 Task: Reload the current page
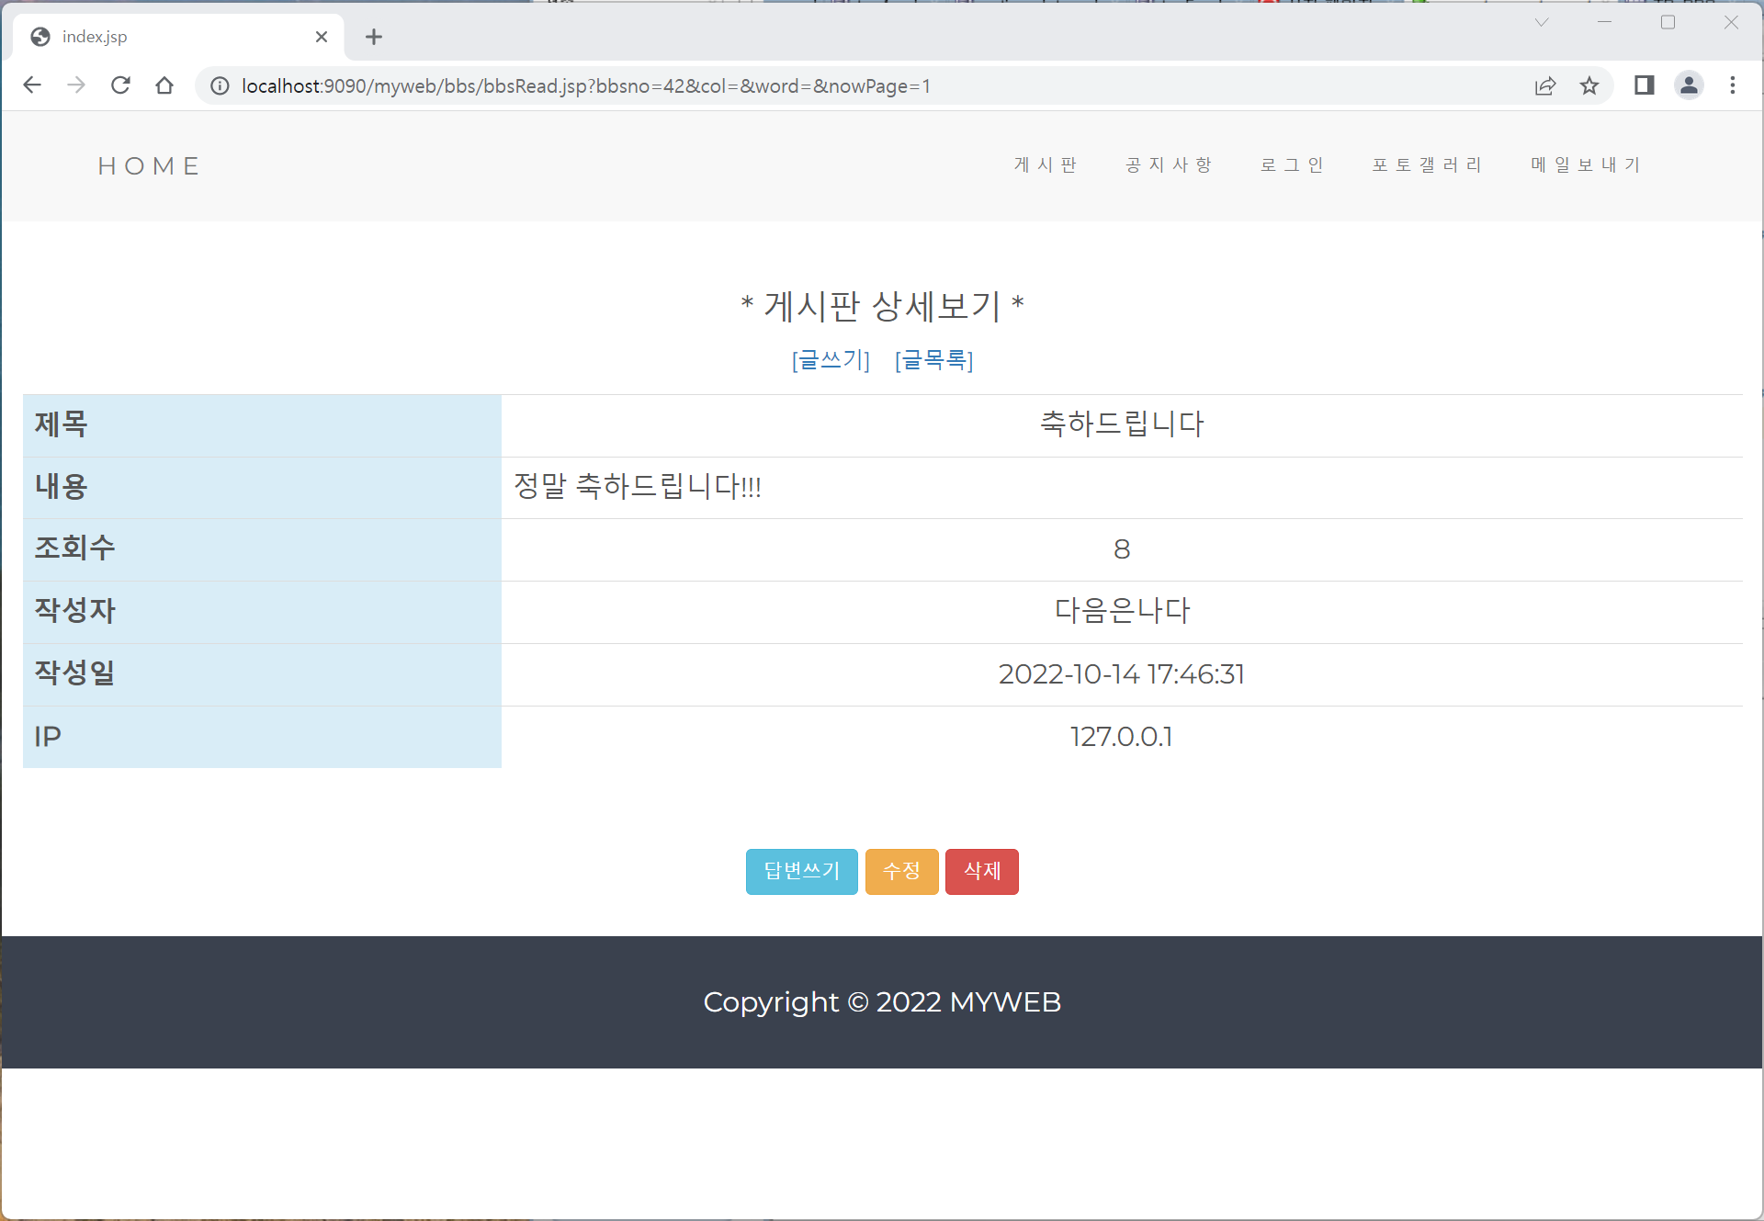tap(120, 85)
